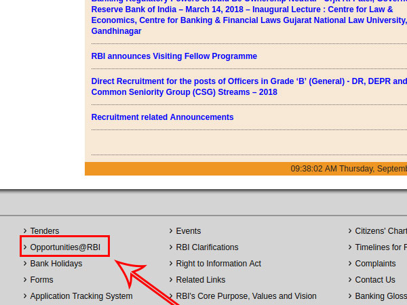Screen dimensions: 407x305
Task: Open Right to Information Act link
Action: (x=218, y=264)
